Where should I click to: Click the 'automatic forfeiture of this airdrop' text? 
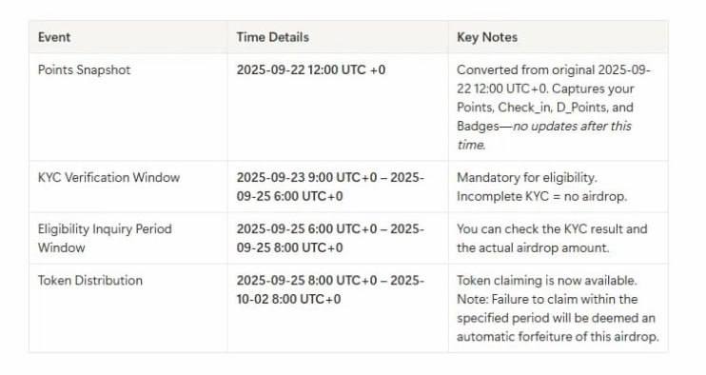click(x=558, y=337)
